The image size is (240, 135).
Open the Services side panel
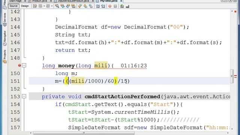point(4,19)
